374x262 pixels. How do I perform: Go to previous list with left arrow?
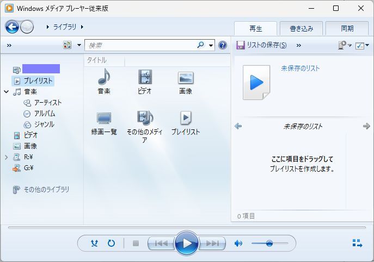(x=238, y=126)
